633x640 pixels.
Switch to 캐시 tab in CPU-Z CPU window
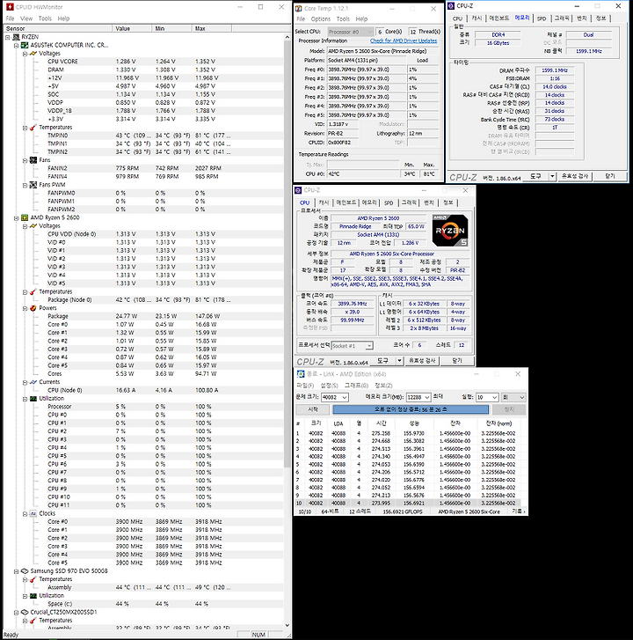(x=324, y=202)
